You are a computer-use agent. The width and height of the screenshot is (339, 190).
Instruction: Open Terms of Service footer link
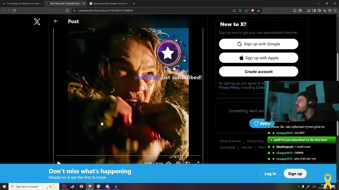click(x=230, y=141)
